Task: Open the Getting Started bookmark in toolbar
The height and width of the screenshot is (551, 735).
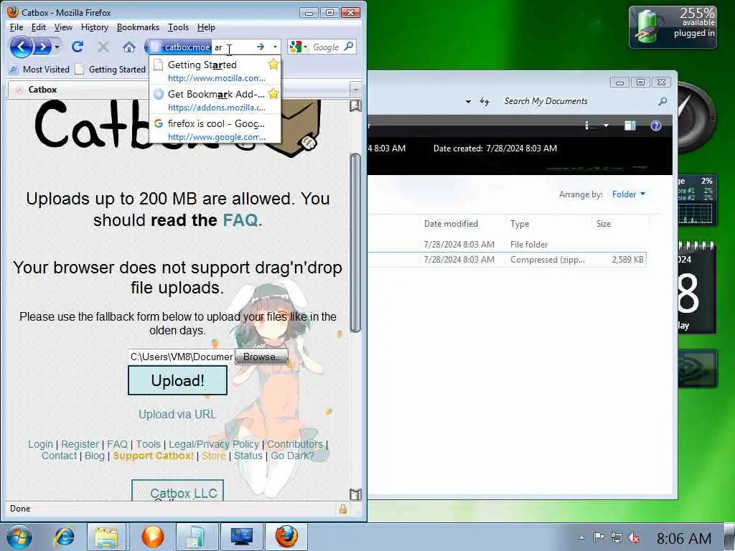Action: tap(111, 70)
